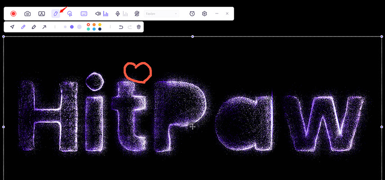The image size is (385, 180).
Task: Choose the largest brush size dot
Action: [x=79, y=27]
